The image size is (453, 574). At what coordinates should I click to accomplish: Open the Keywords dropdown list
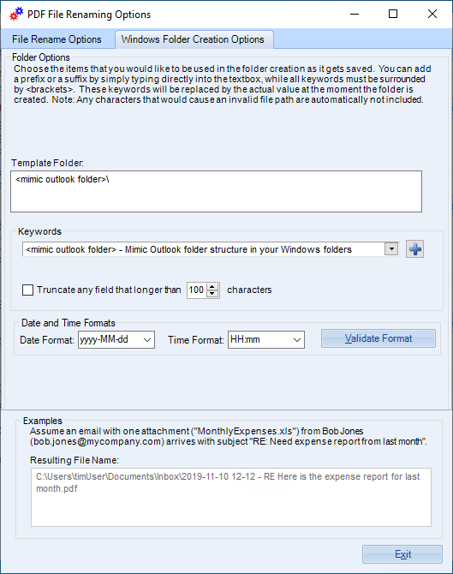pyautogui.click(x=391, y=249)
